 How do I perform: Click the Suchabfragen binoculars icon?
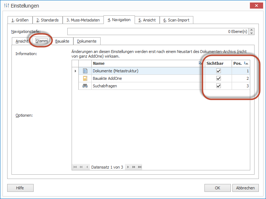[x=85, y=86]
